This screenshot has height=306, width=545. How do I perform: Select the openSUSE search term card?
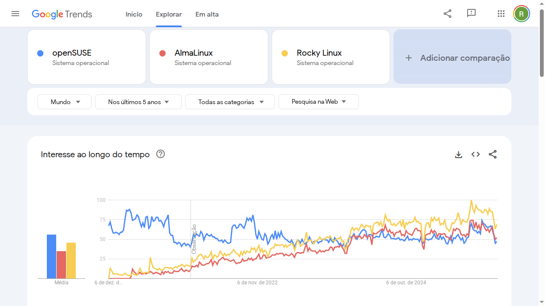tap(87, 57)
